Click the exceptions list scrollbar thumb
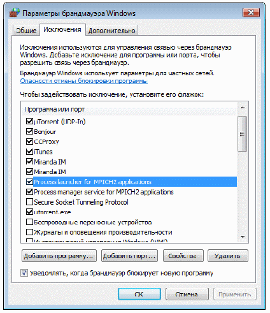 coord(243,134)
